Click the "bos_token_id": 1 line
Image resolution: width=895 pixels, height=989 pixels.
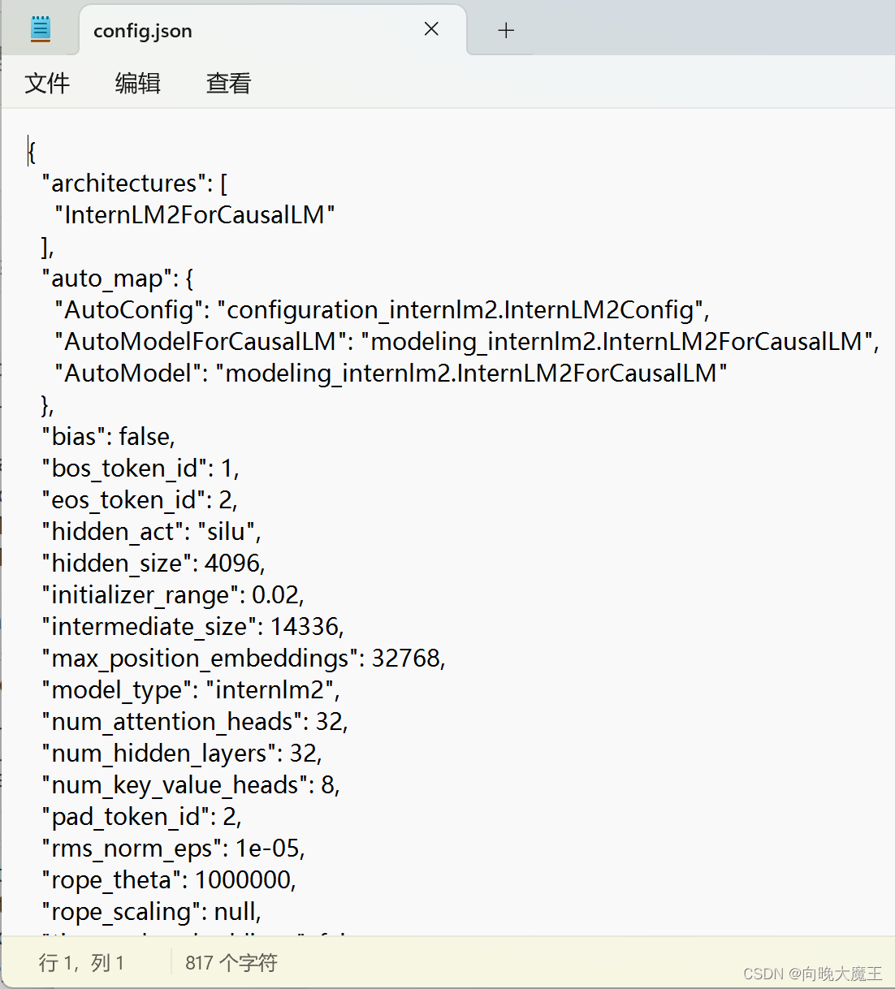pos(141,469)
